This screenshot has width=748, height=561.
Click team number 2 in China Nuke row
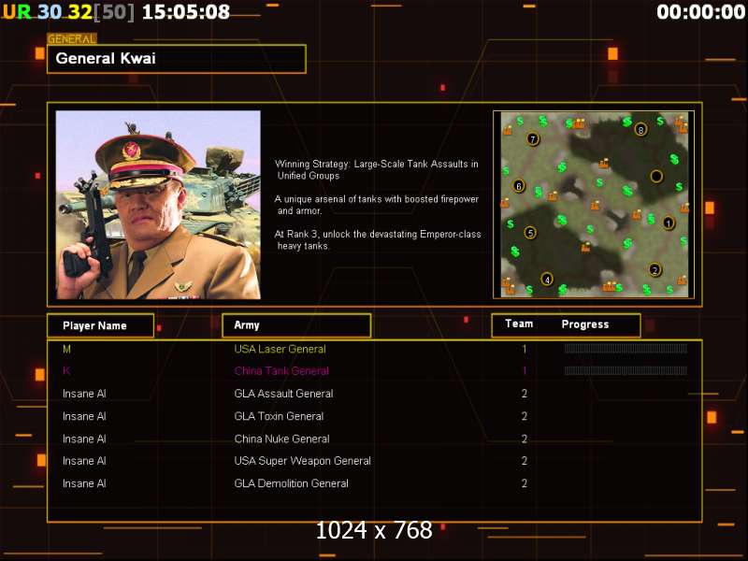(525, 439)
